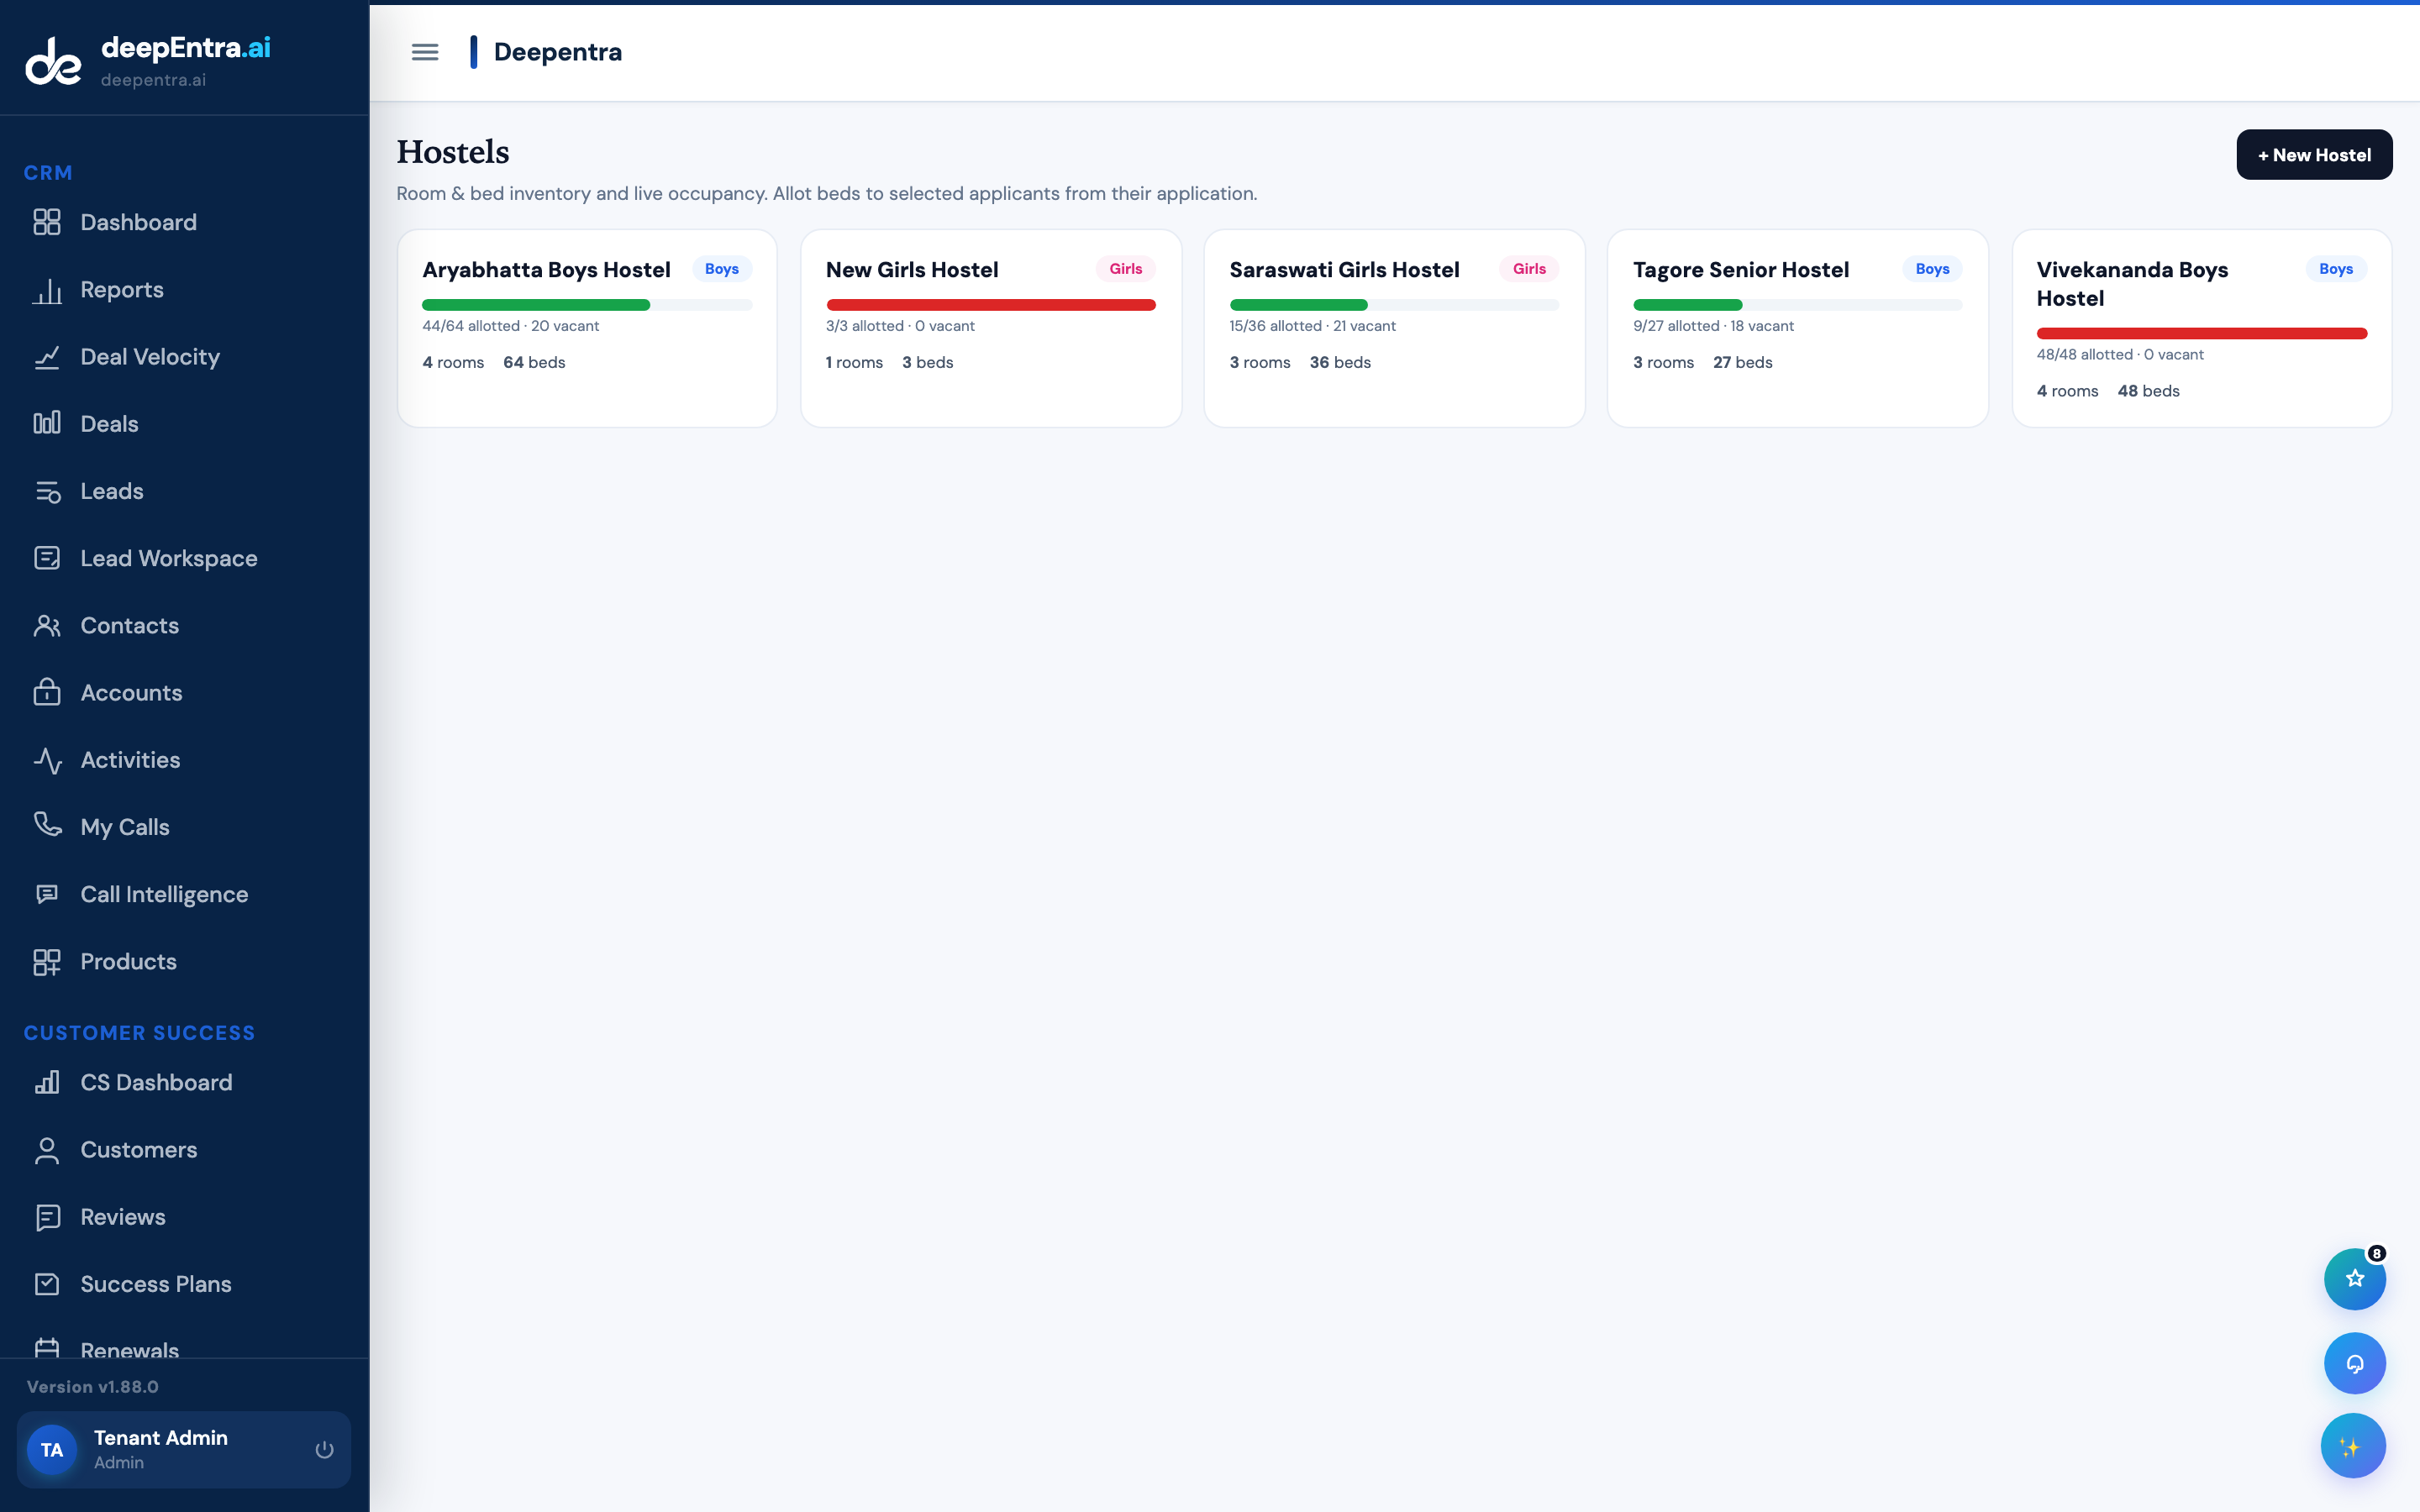Click the + New Hostel button

(2314, 155)
